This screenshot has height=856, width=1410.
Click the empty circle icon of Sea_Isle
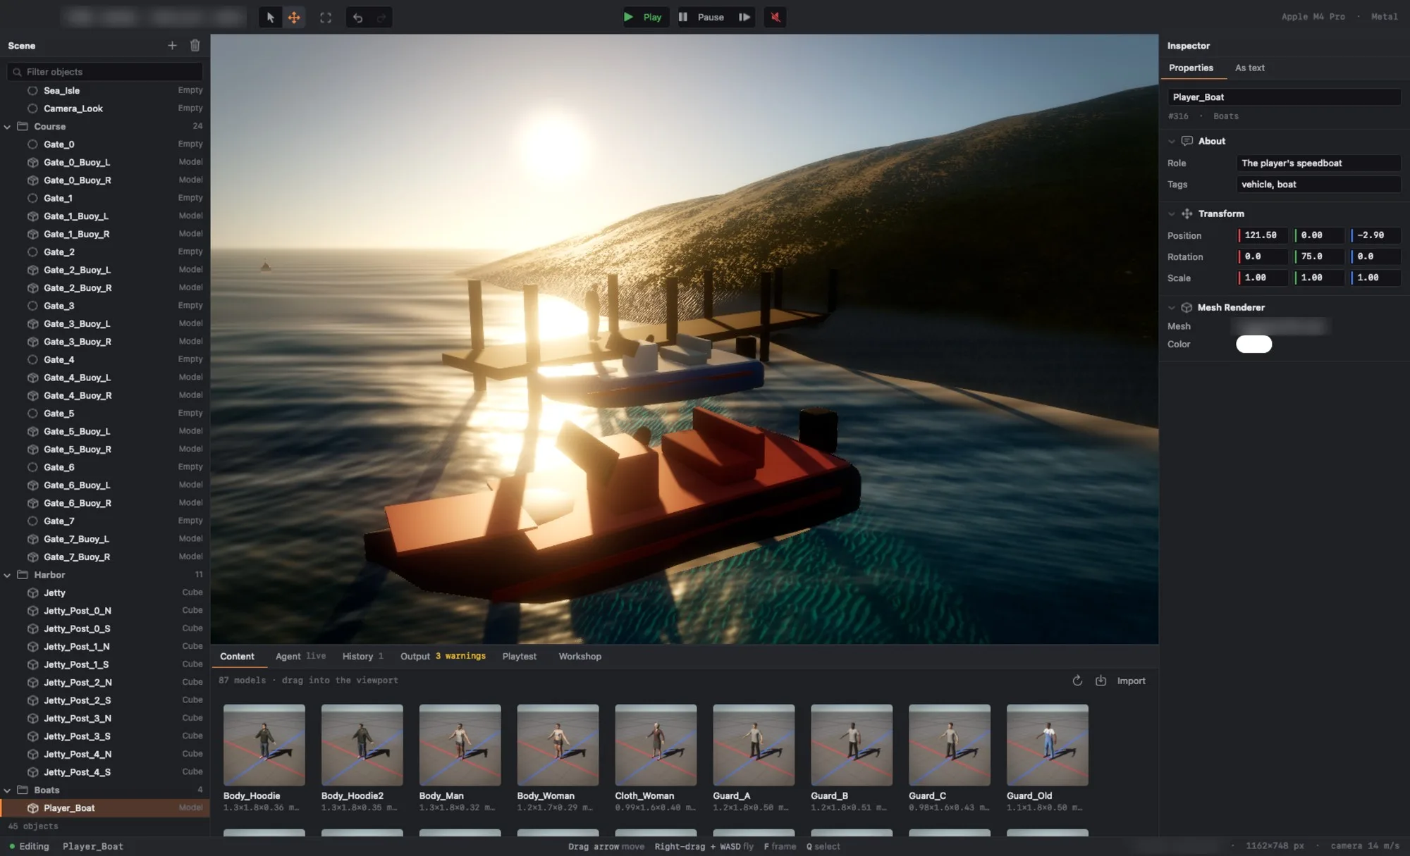click(x=32, y=90)
